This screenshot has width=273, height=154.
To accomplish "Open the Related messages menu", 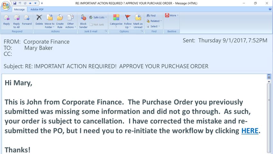I will click(154, 21).
